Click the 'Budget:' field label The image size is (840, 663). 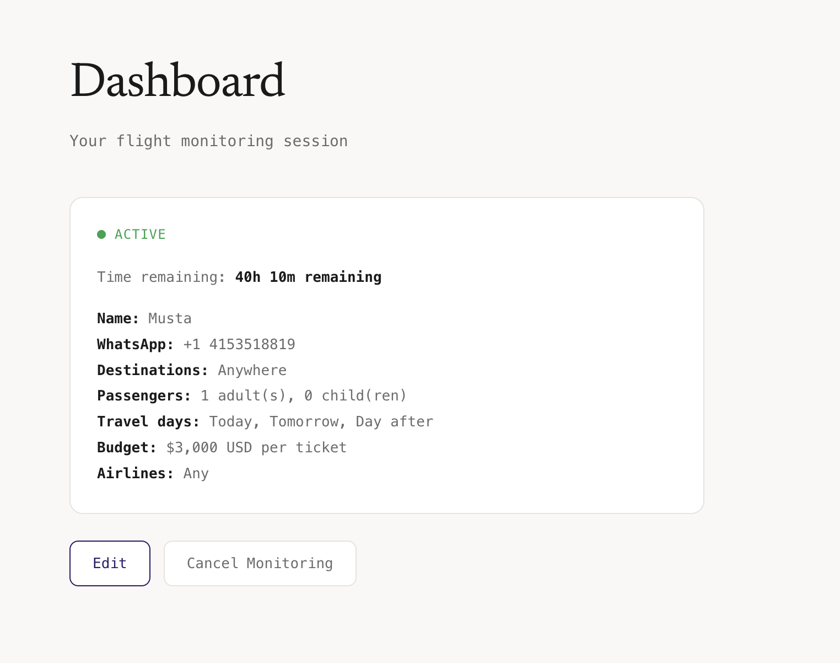[127, 447]
